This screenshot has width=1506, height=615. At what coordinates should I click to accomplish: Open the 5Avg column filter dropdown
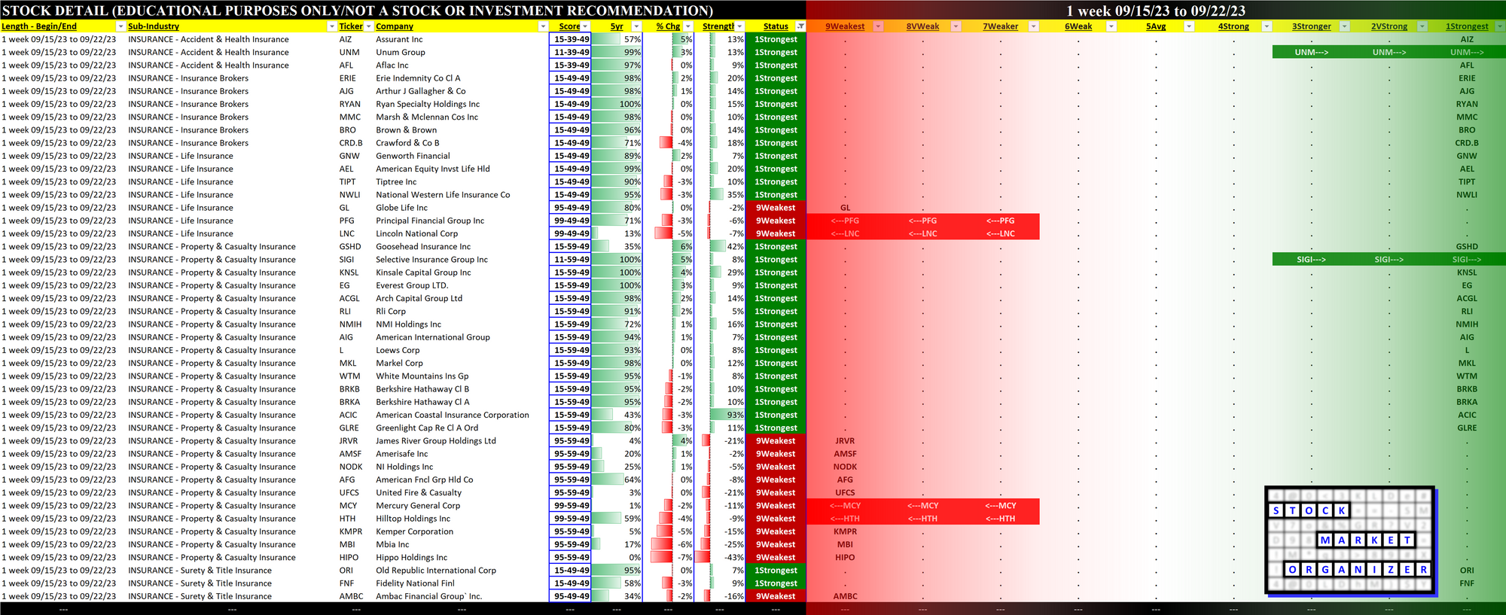(x=1189, y=26)
